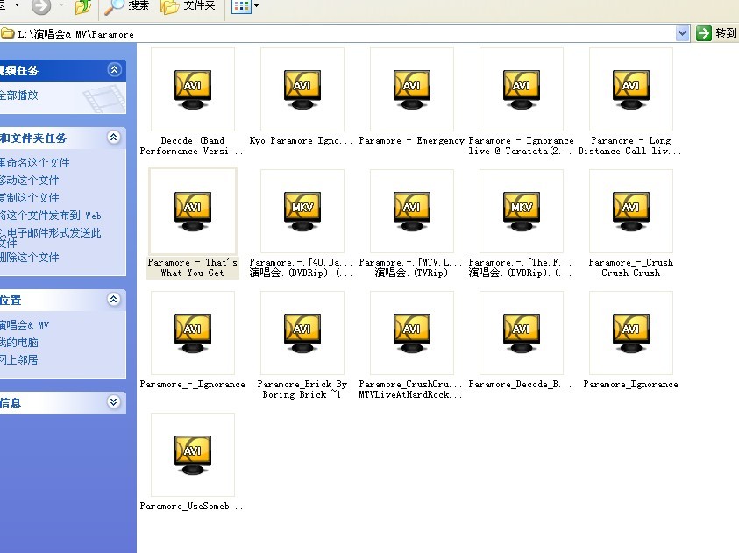Select Paramore - Emergency AVI file icon
Viewport: 739px width, 553px height.
pyautogui.click(x=412, y=89)
